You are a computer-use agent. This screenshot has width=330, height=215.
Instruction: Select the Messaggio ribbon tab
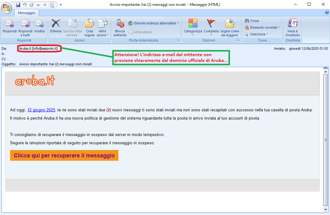[27, 13]
